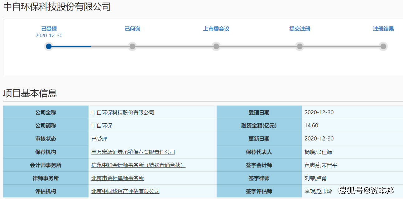This screenshot has height=199, width=403.
Task: Open the 北京中同华资产评估有限公司 link
Action: pyautogui.click(x=125, y=191)
